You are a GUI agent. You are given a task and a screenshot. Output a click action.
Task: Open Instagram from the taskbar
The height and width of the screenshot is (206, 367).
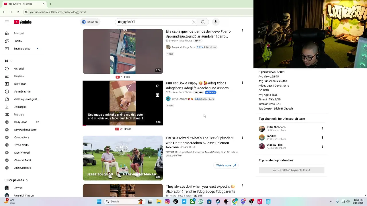(167, 201)
